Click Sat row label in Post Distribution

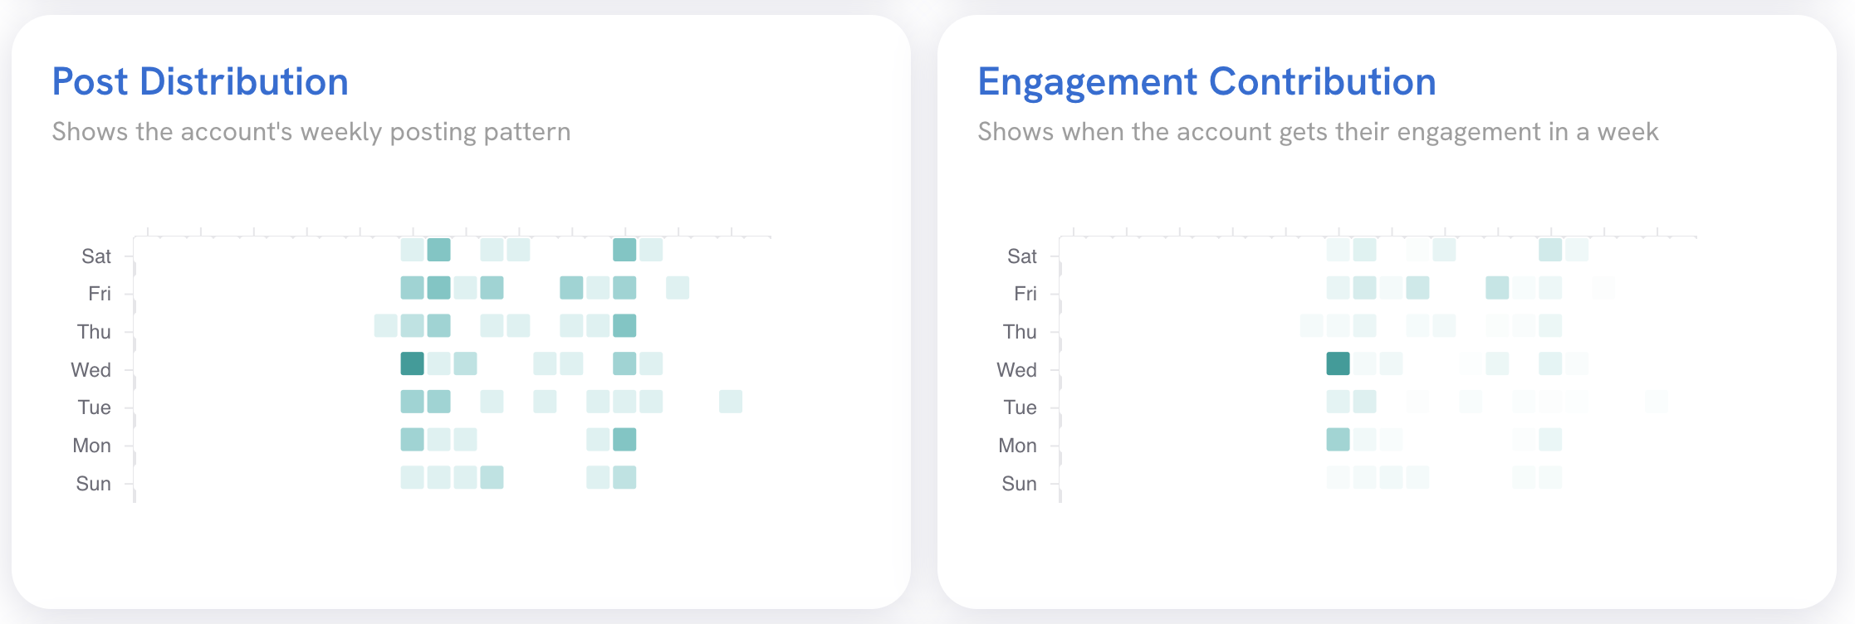tap(96, 256)
